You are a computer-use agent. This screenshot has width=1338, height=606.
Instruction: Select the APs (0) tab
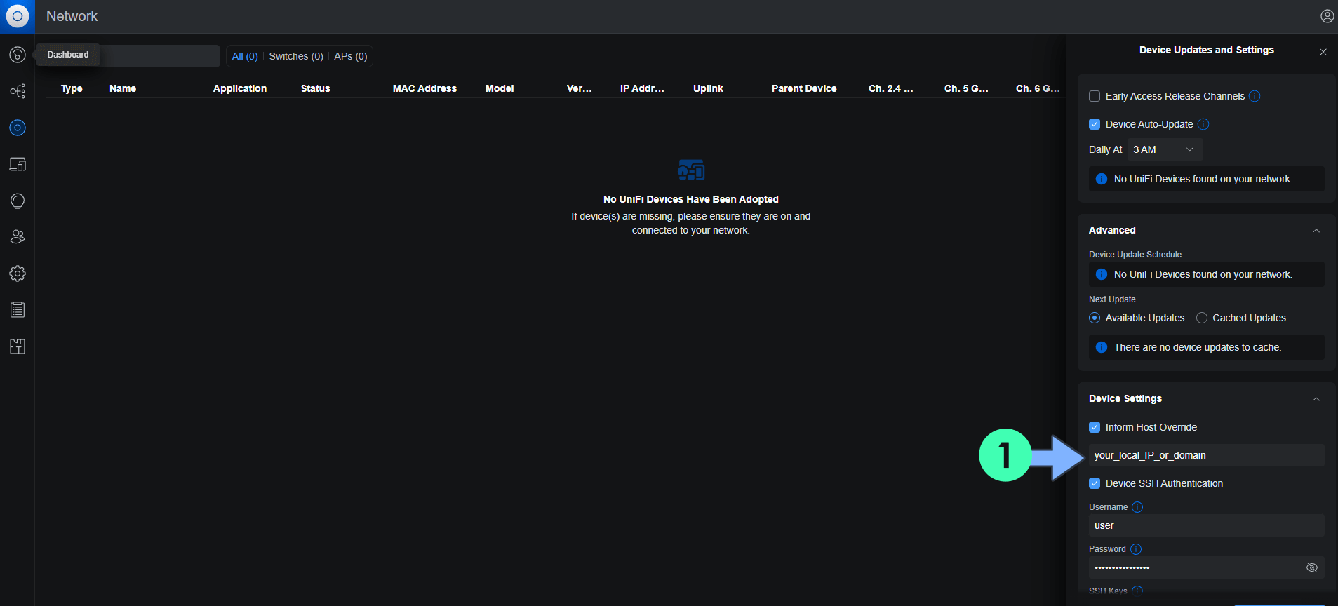[x=351, y=56]
